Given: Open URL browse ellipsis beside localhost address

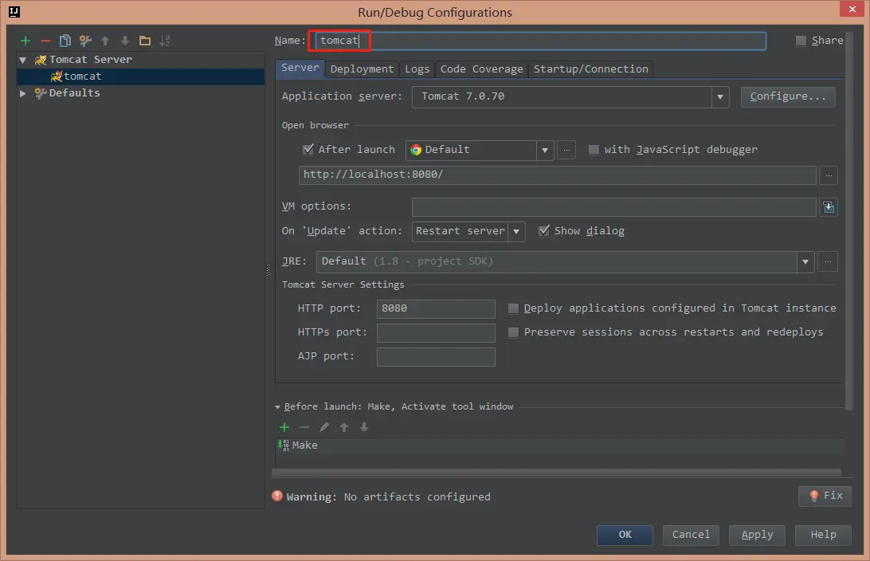Looking at the screenshot, I should [x=829, y=175].
